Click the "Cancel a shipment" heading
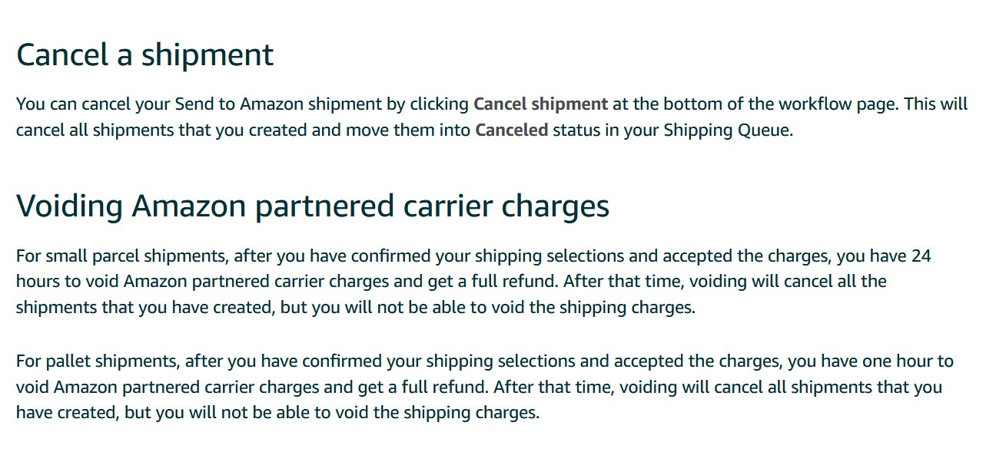The height and width of the screenshot is (452, 1006). [x=144, y=55]
